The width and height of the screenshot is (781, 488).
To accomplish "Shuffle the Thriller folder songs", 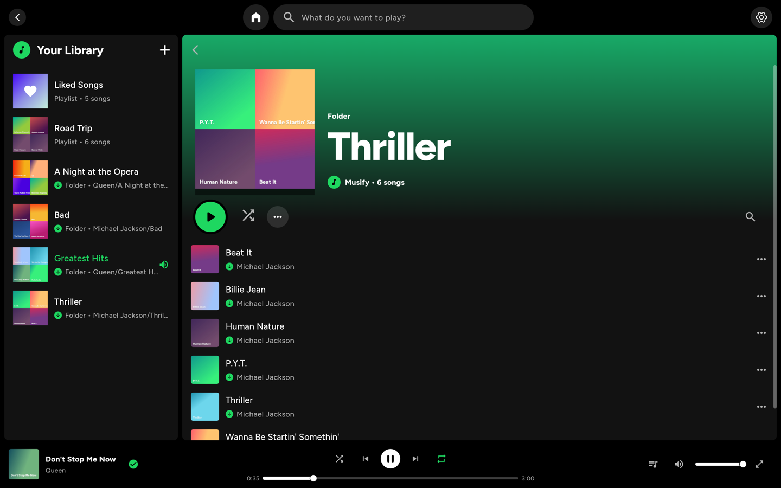I will pos(248,216).
